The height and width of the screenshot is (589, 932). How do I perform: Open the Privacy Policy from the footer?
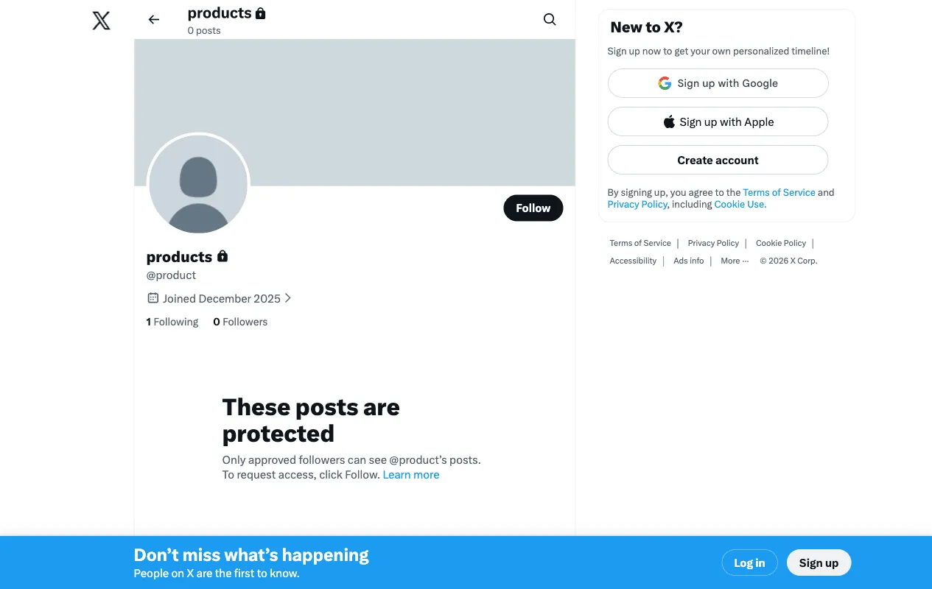pos(712,243)
